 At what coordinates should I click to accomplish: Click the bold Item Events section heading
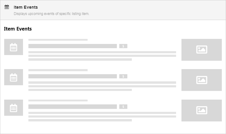(x=18, y=29)
